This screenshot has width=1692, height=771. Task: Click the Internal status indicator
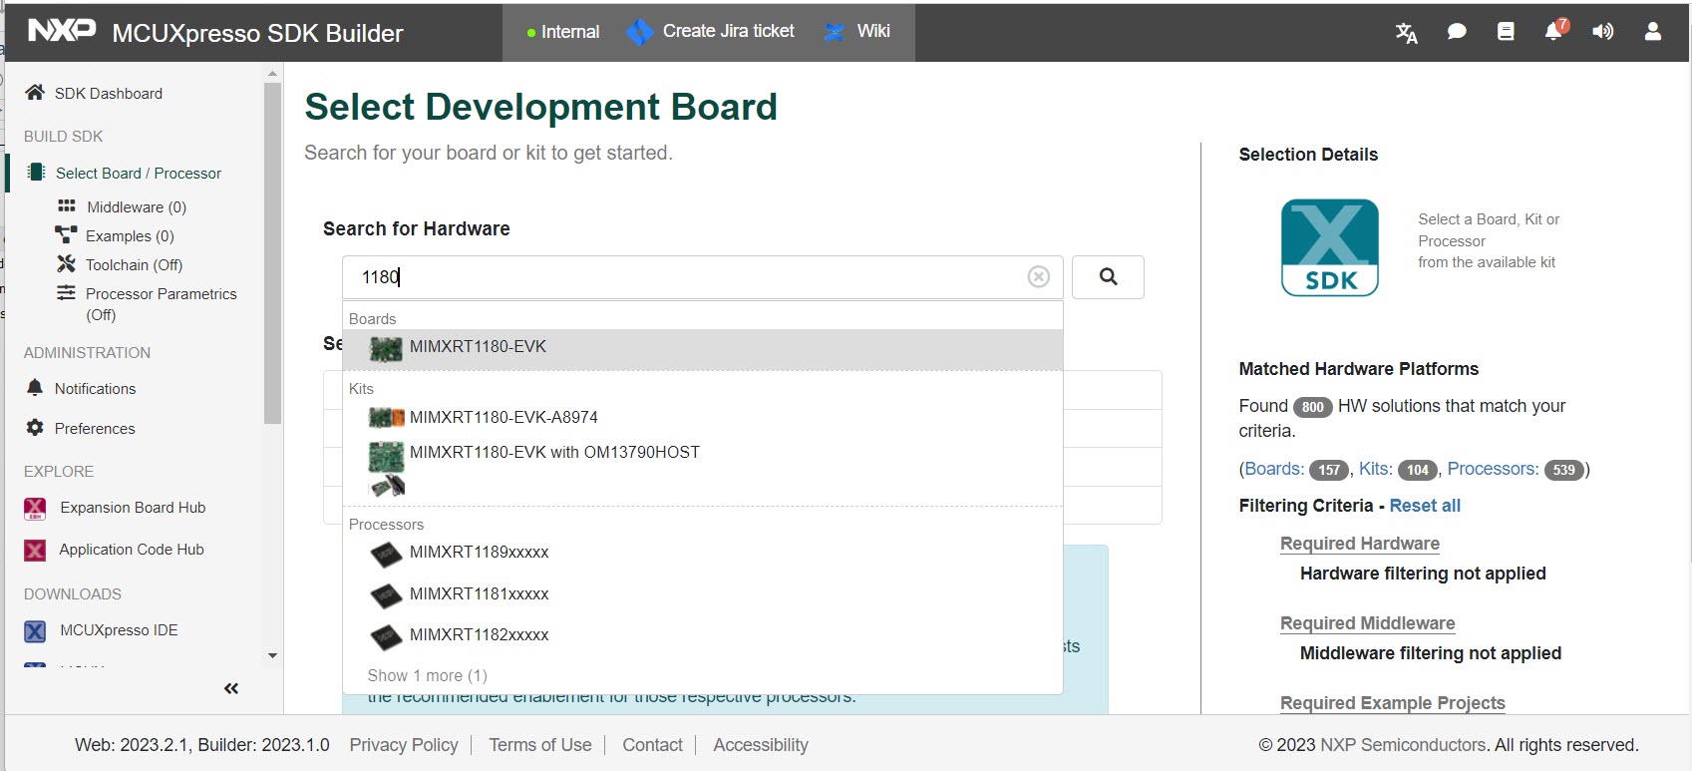coord(563,32)
